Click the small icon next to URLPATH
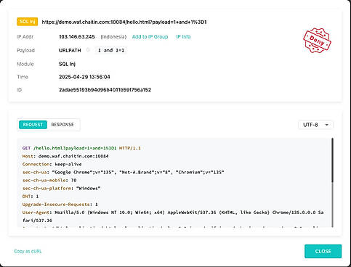The height and width of the screenshot is (267, 351). click(x=88, y=50)
